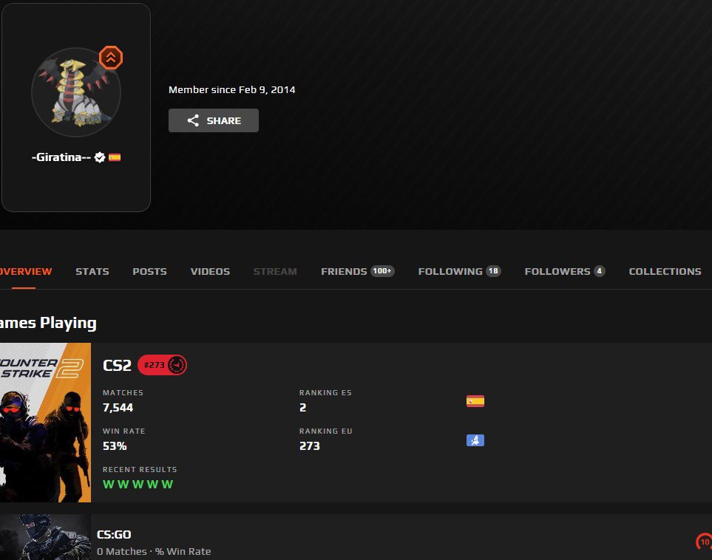Click the 53% win rate value
Screen dimensions: 712x560
(115, 446)
